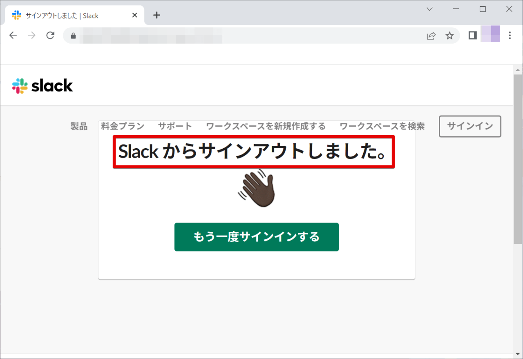The height and width of the screenshot is (359, 523).
Task: Open the サポート navigation link
Action: (x=175, y=127)
